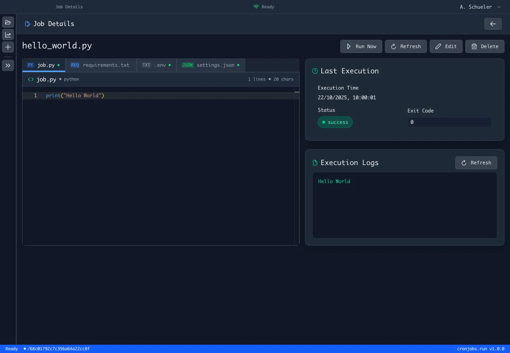The height and width of the screenshot is (353, 510).
Task: Click the Exit Code field showing 0
Action: (449, 122)
